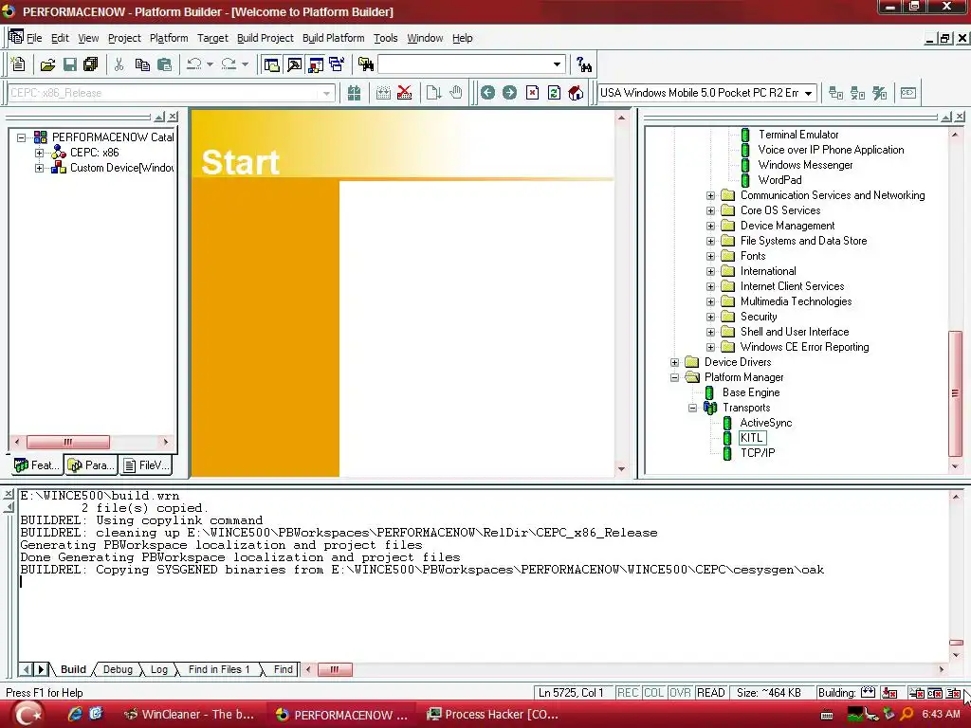Screen dimensions: 971x728
Task: Select the WordPad catalog item
Action: coord(779,180)
